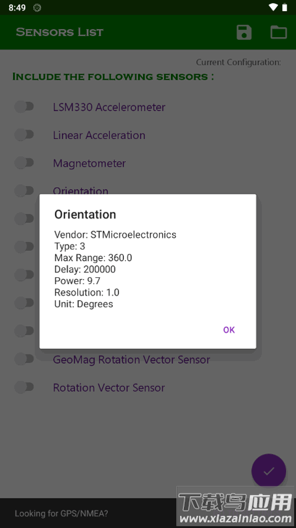Dismiss the Orientation dialog with OK

[x=229, y=330]
